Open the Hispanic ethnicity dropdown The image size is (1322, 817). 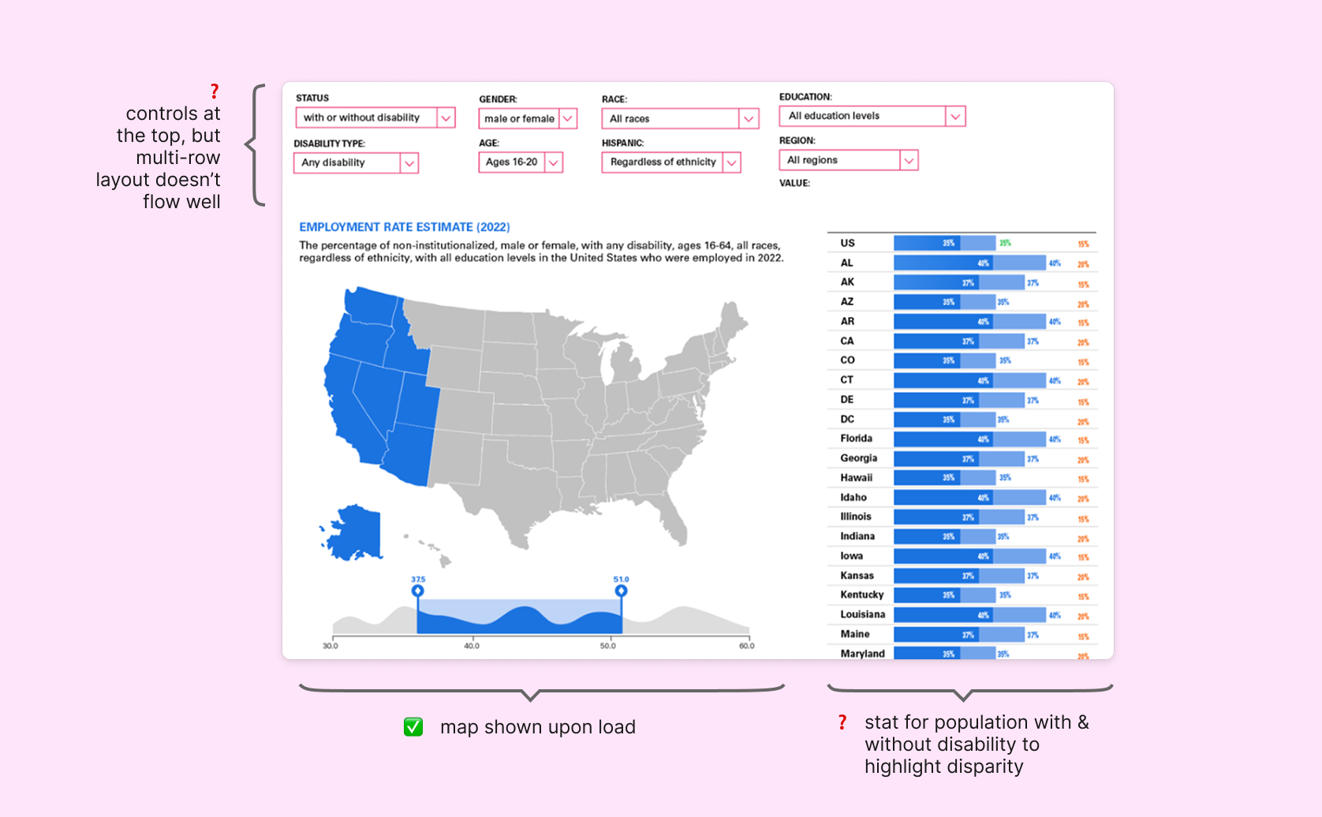click(x=670, y=162)
